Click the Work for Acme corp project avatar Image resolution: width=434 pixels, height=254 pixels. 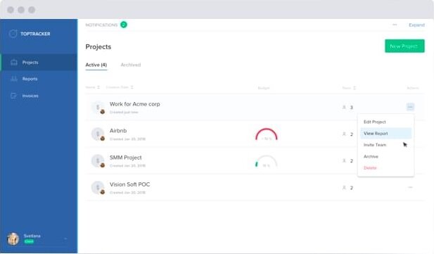click(98, 107)
